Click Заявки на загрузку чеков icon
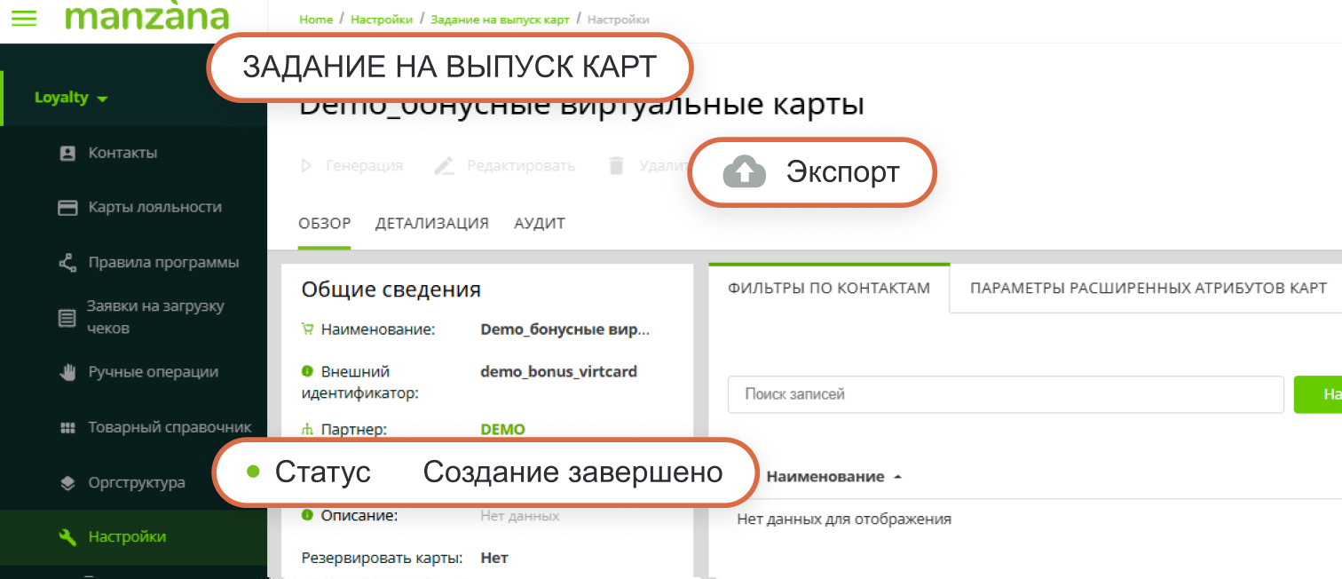1342x579 pixels. click(x=67, y=317)
